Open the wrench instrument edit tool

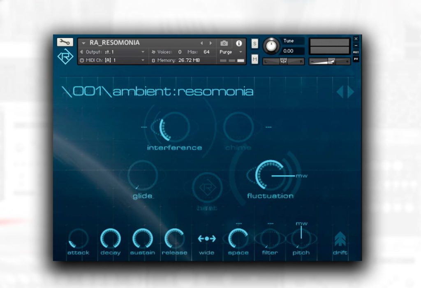tap(65, 42)
